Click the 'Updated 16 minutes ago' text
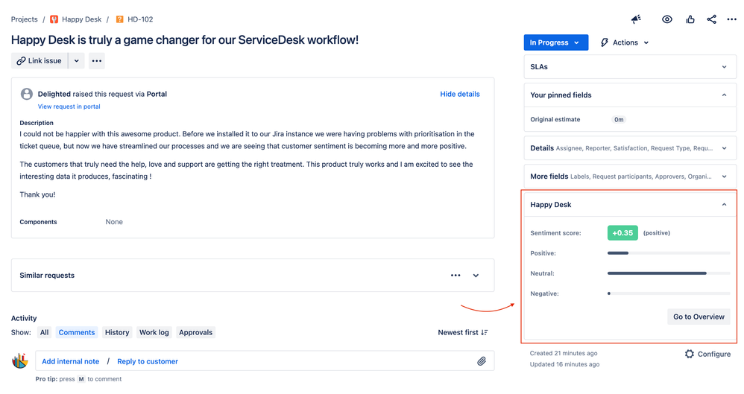The height and width of the screenshot is (394, 744). coord(564,365)
